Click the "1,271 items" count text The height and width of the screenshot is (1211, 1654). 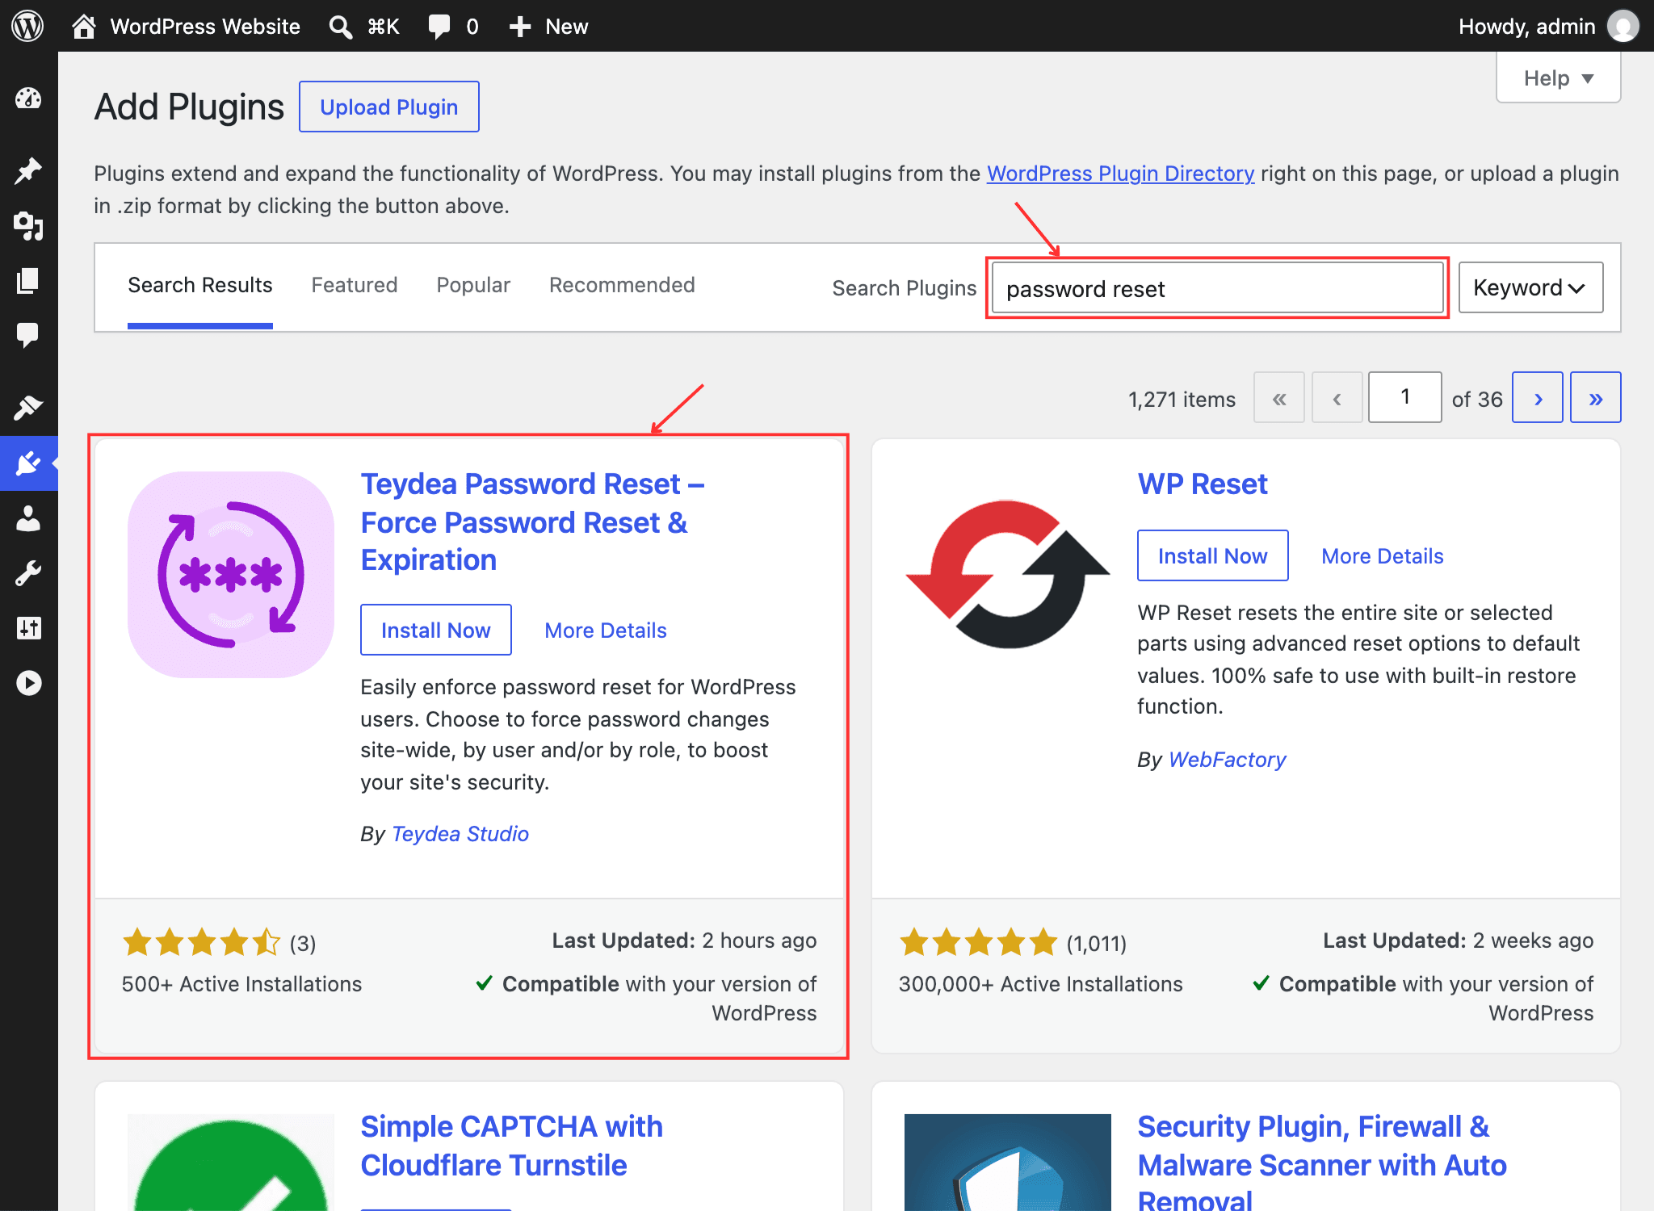coord(1182,400)
